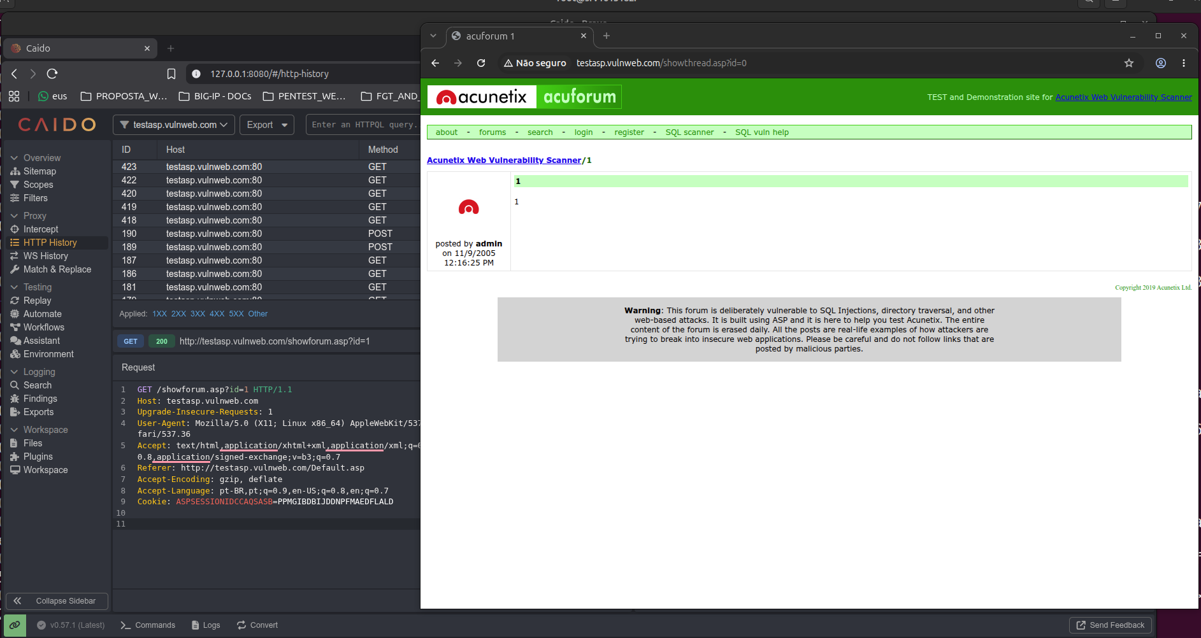Viewport: 1201px width, 638px height.
Task: Open Plugins puzzle icon in sidebar
Action: (15, 457)
